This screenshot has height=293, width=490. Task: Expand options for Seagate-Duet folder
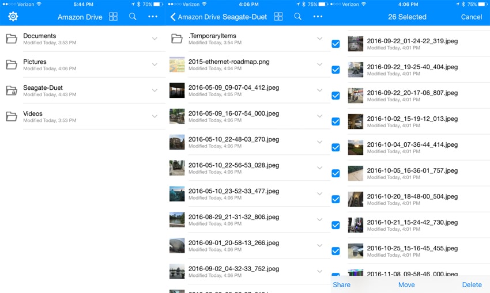click(154, 90)
